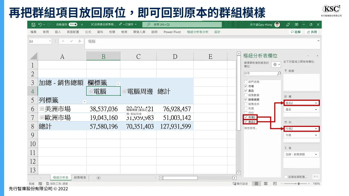
Task: Click the formula bar cancel (X) icon
Action: pyautogui.click(x=63, y=41)
